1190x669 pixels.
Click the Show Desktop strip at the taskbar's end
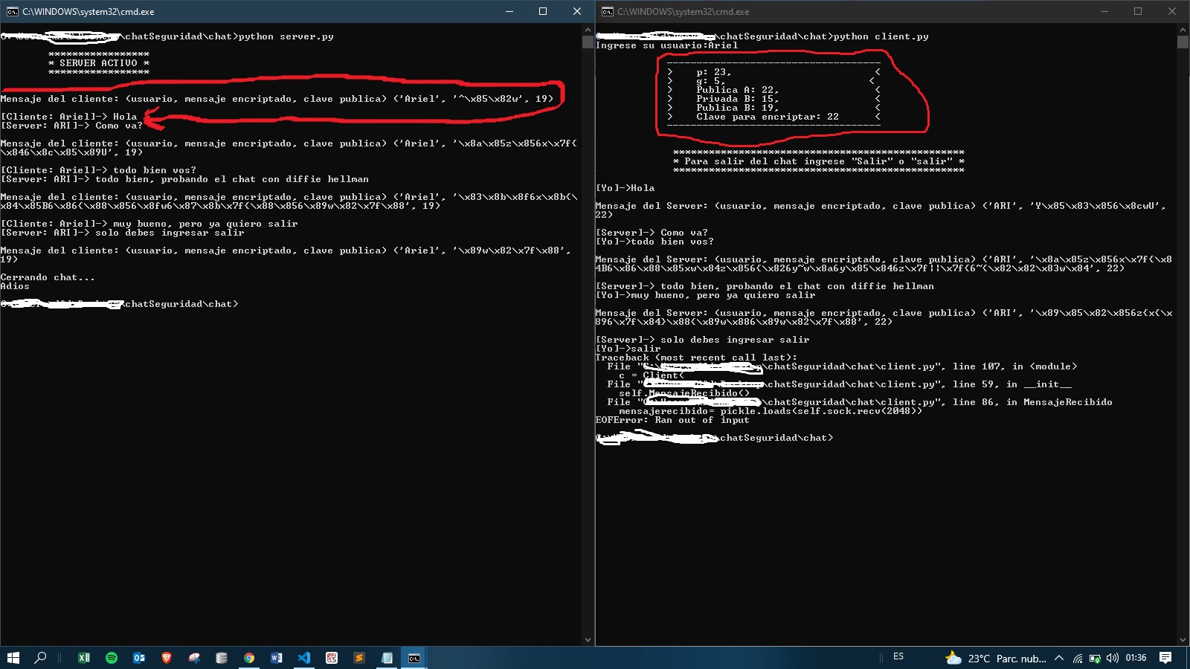pyautogui.click(x=1187, y=658)
